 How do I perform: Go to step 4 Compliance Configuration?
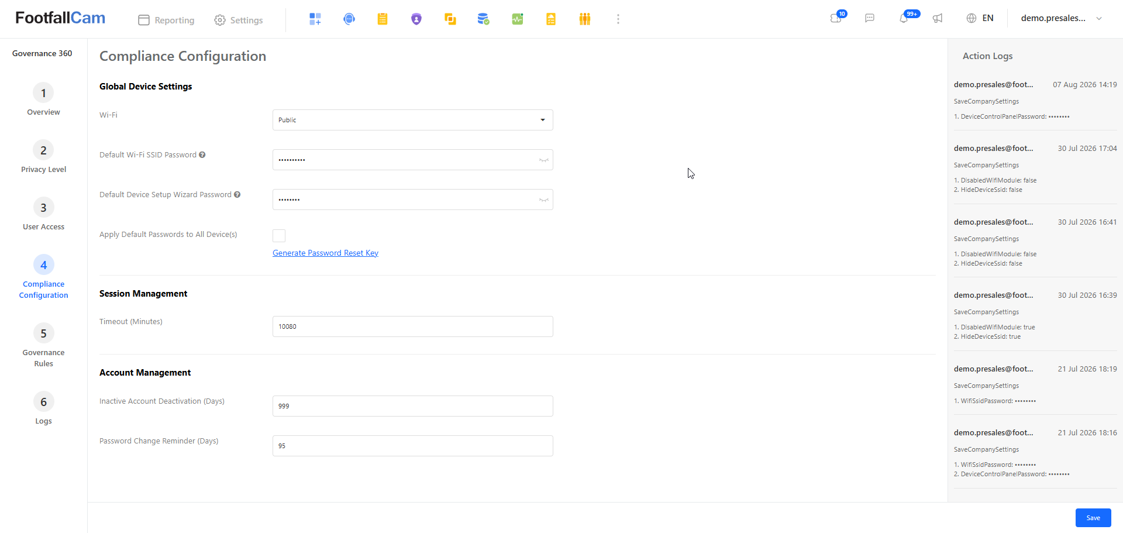tap(43, 277)
